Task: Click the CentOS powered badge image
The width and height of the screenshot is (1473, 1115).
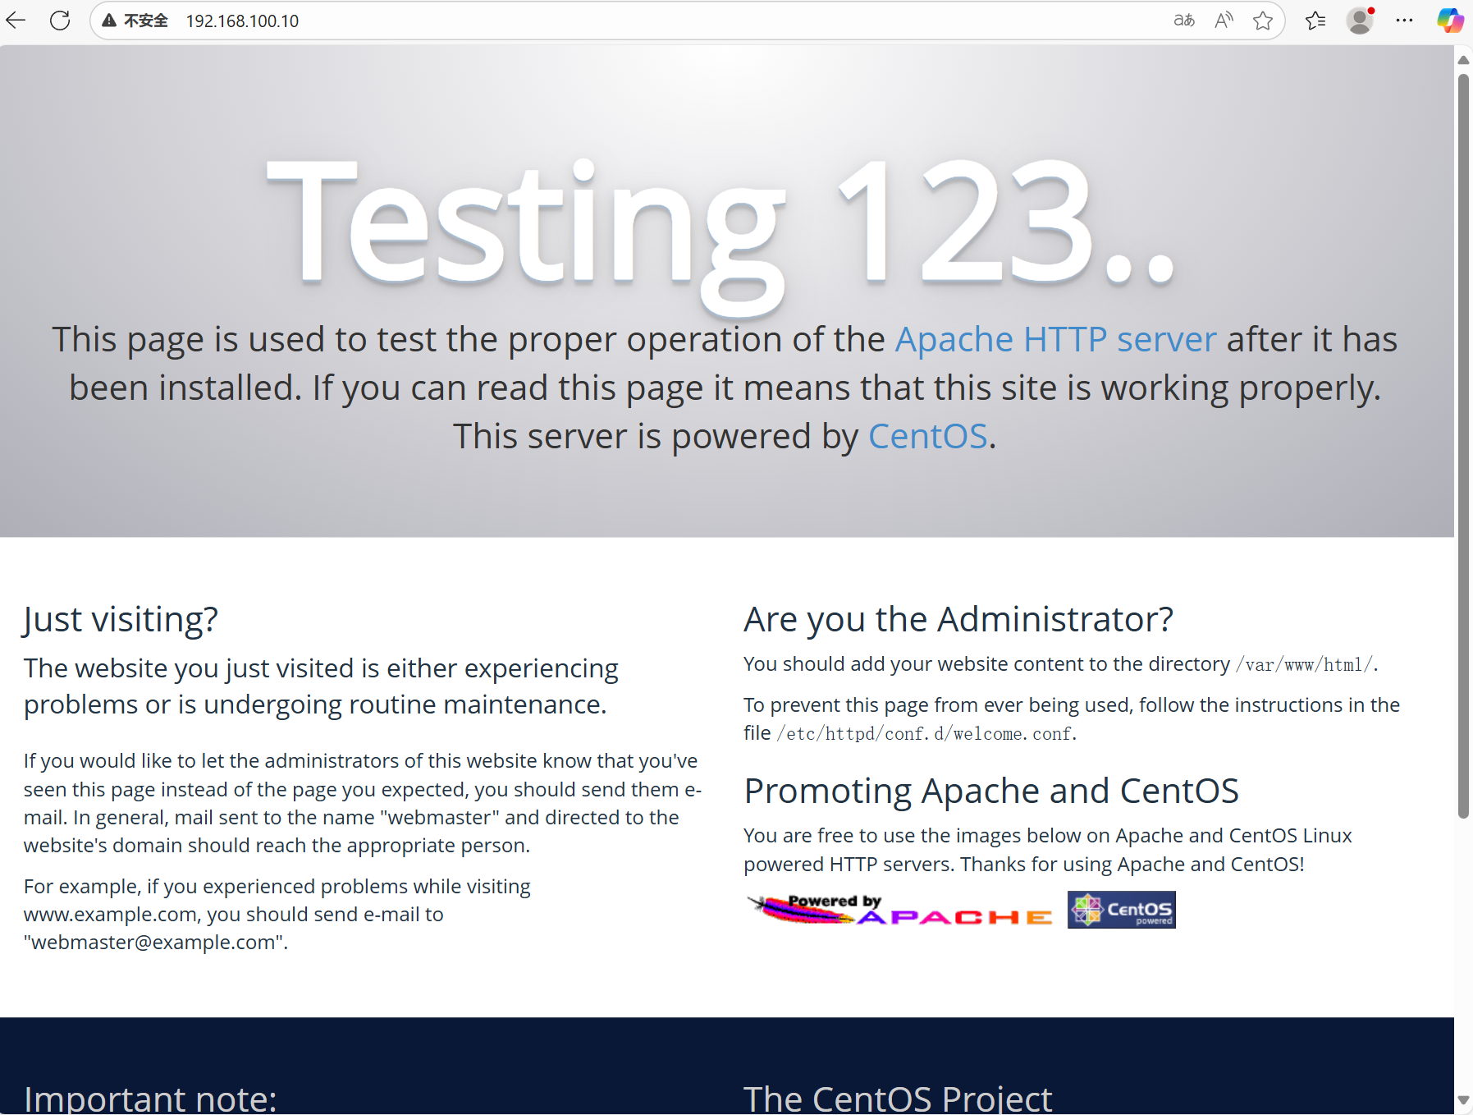Action: [1121, 910]
